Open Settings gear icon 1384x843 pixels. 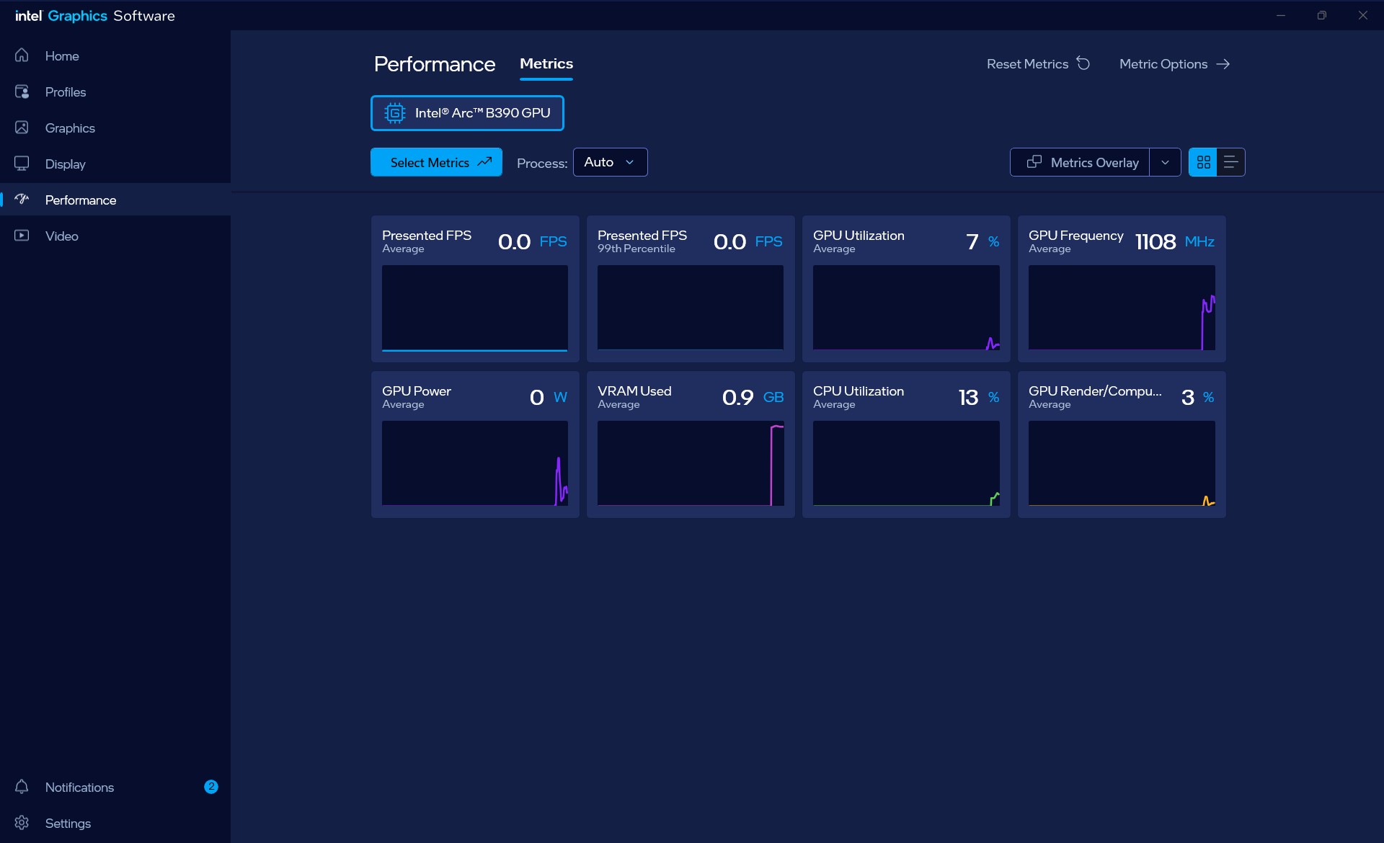(22, 823)
